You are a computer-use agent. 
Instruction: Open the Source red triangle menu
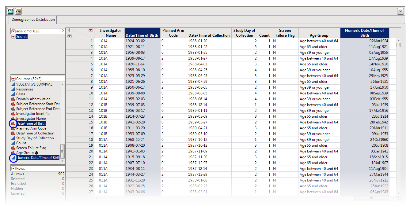13,37
